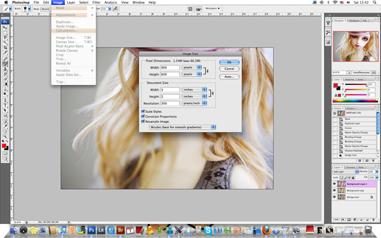Screen dimensions: 381x238
Task: Open document Height inches dropdown
Action: pos(194,96)
